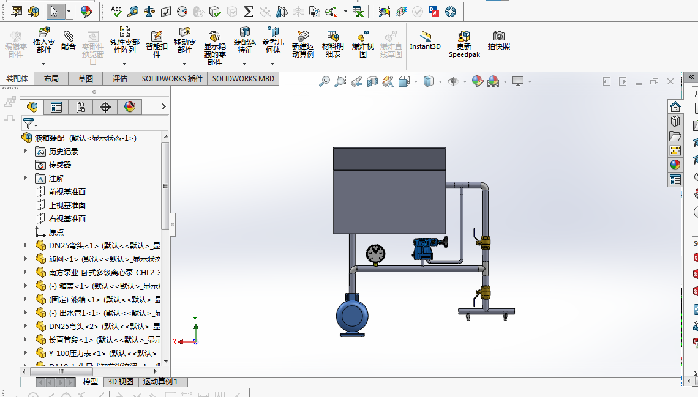Expand more manager tabs with chevron
The height and width of the screenshot is (397, 698).
[x=164, y=106]
